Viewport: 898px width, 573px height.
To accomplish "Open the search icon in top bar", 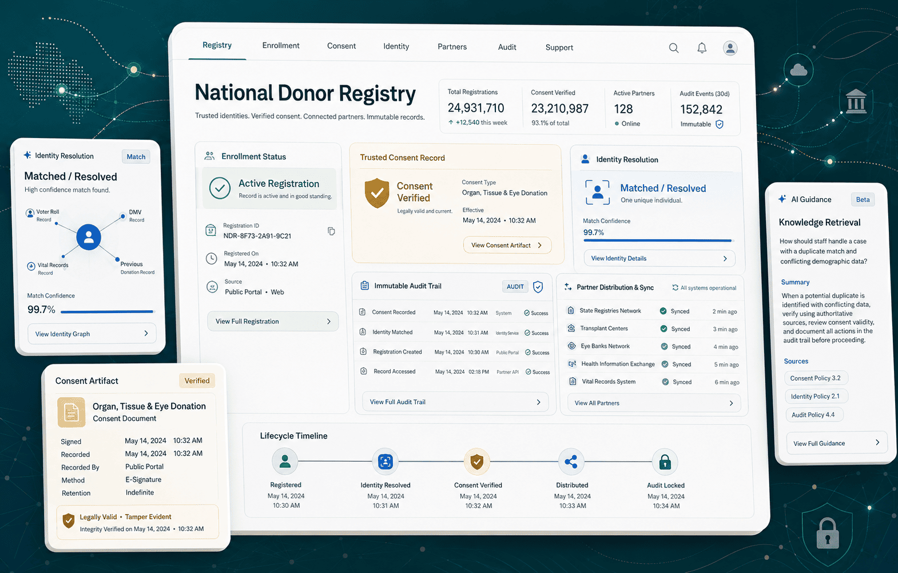I will [674, 48].
